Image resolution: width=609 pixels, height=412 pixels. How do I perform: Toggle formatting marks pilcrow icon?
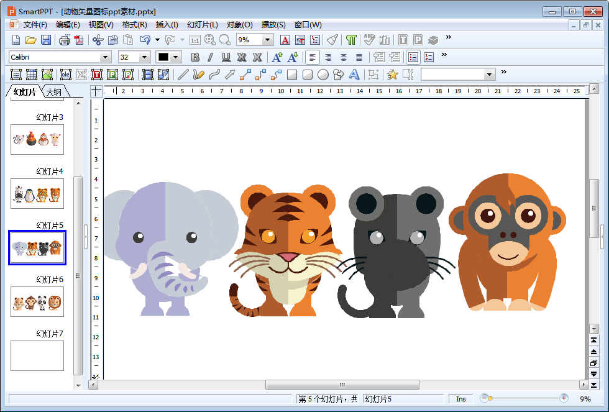pyautogui.click(x=351, y=40)
